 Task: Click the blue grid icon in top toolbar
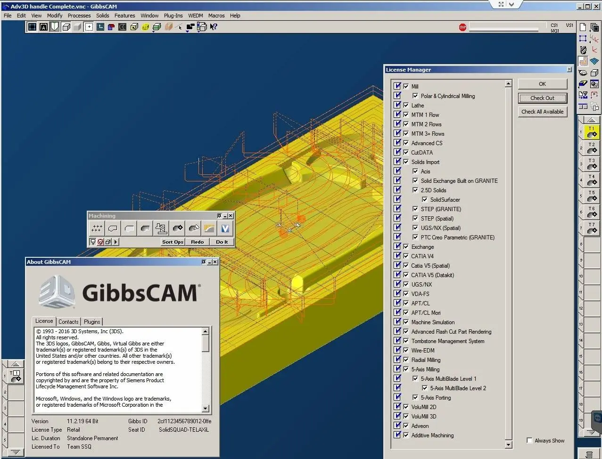point(101,27)
